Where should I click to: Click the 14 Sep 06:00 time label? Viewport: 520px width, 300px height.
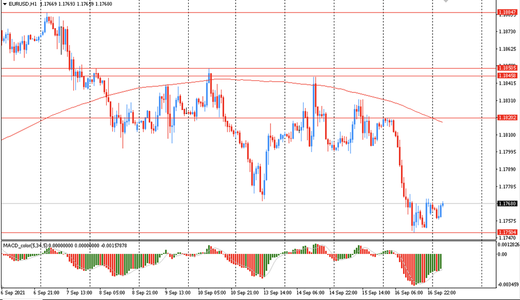pos(310,293)
